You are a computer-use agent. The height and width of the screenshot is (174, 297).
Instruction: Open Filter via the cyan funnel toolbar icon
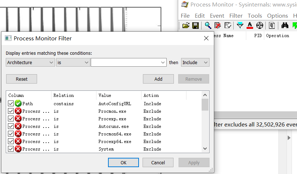click(240, 26)
